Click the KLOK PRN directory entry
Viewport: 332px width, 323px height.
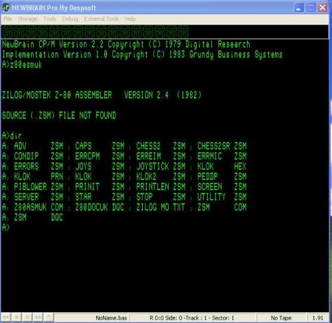(x=39, y=177)
